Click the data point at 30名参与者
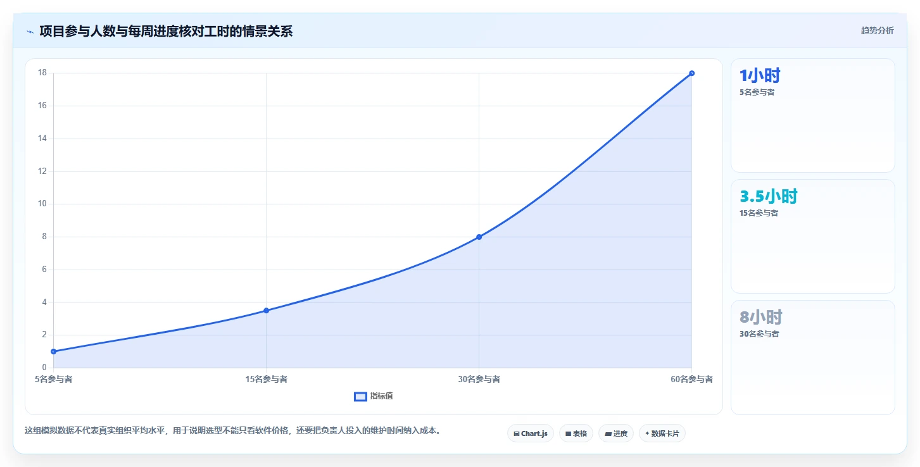The width and height of the screenshot is (920, 467). 479,237
